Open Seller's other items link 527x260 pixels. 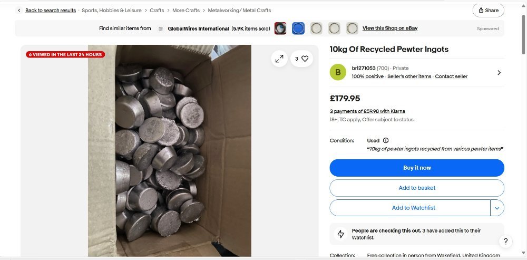409,76
